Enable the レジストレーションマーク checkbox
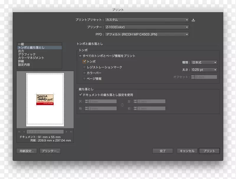 coord(84,67)
